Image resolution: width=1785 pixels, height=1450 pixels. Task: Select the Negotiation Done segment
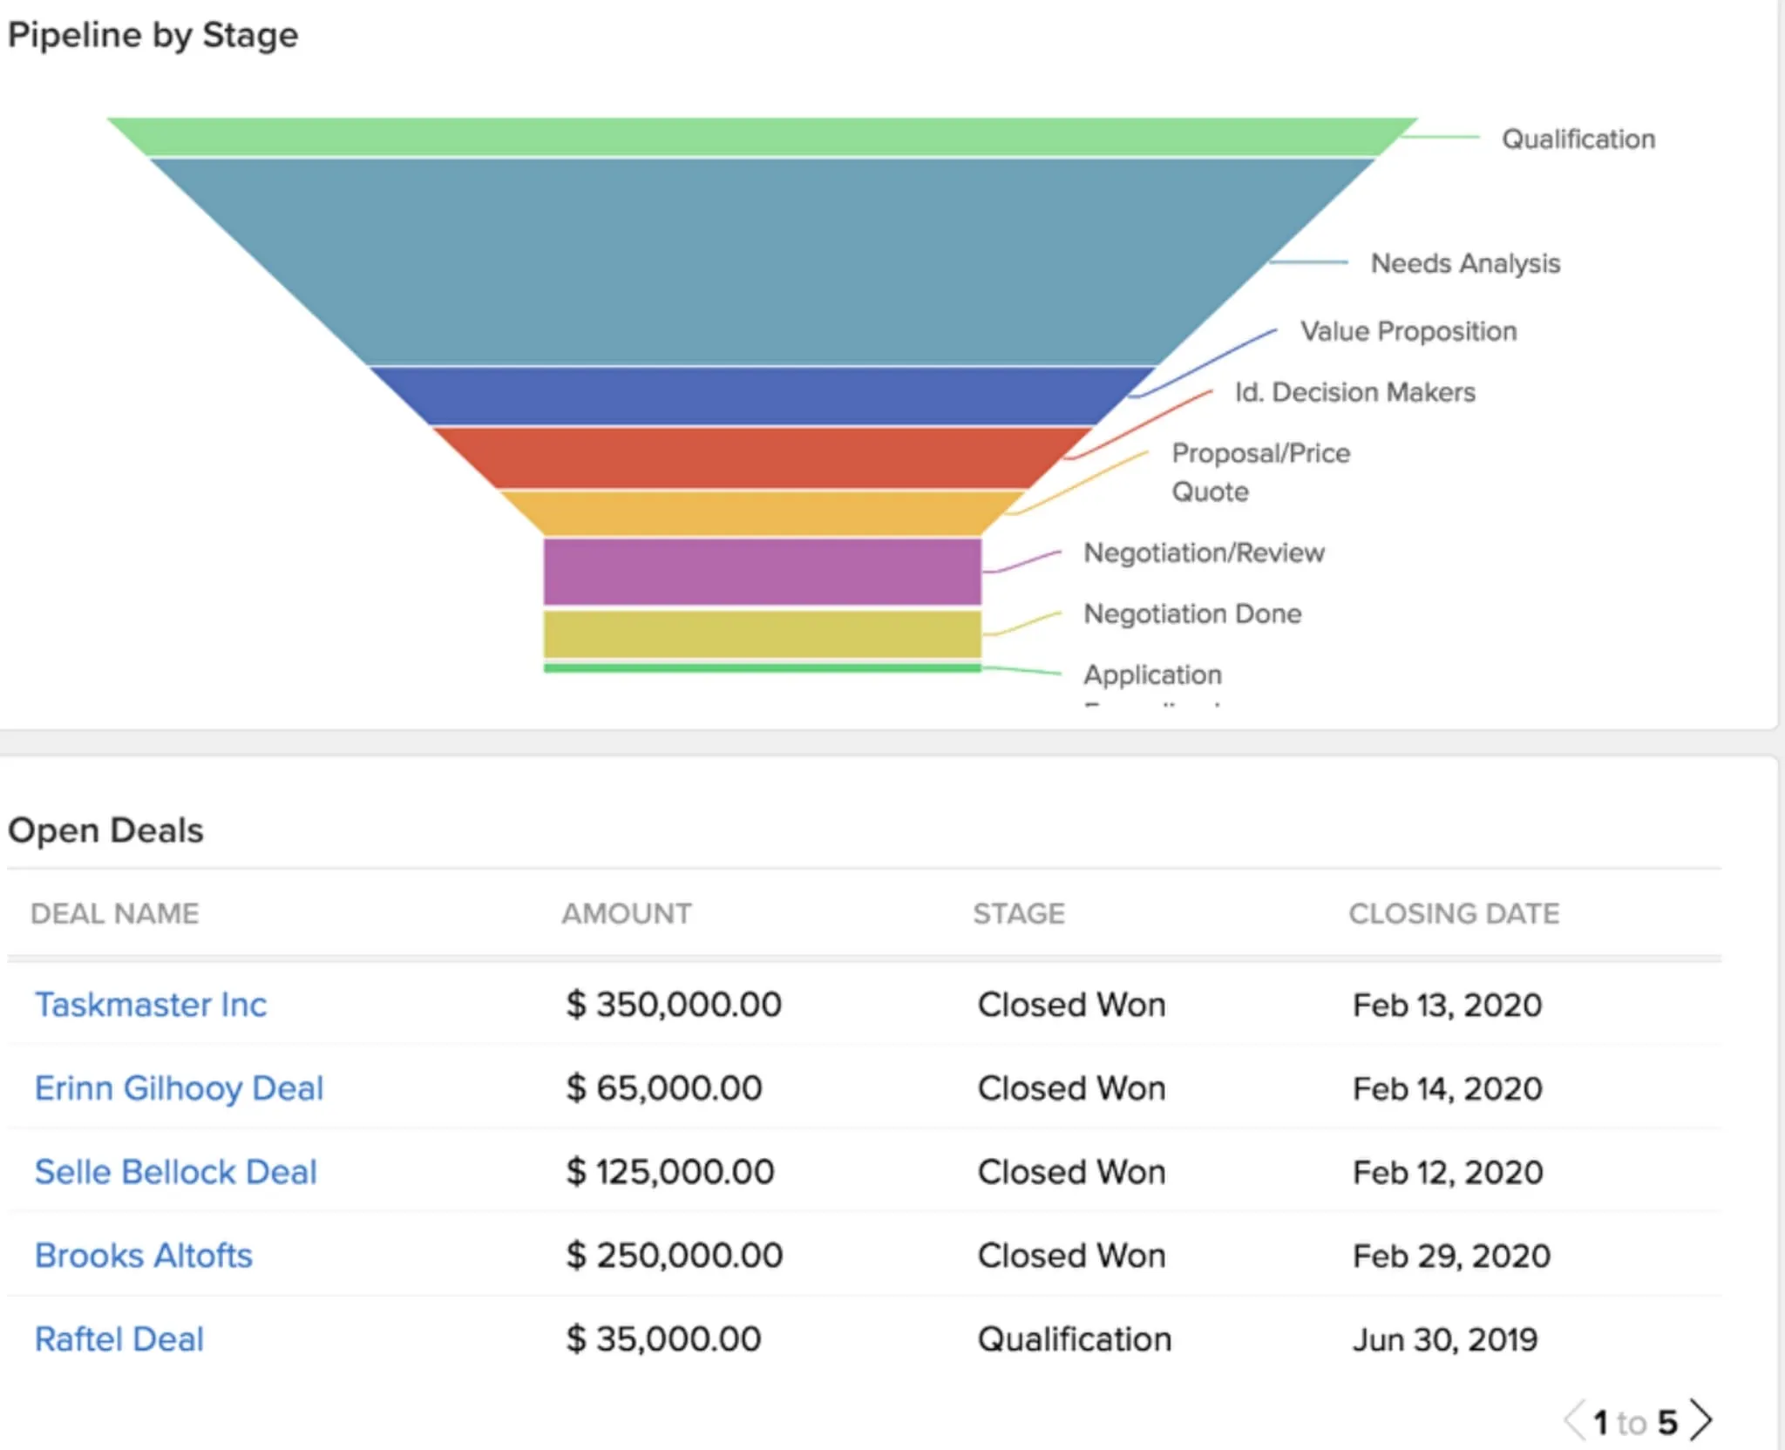pyautogui.click(x=758, y=632)
